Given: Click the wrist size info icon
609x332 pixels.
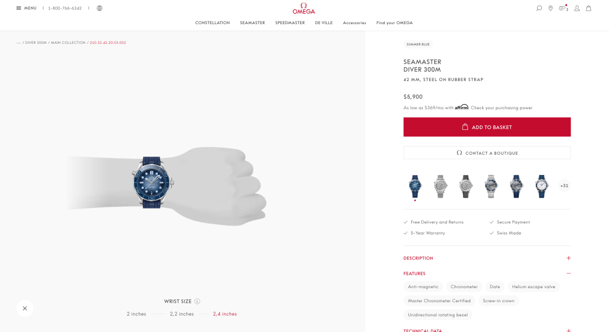Looking at the screenshot, I should point(197,302).
